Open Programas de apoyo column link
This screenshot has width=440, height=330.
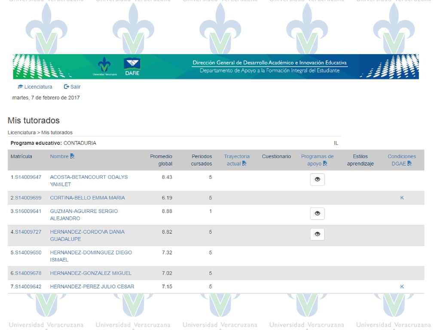pos(317,160)
